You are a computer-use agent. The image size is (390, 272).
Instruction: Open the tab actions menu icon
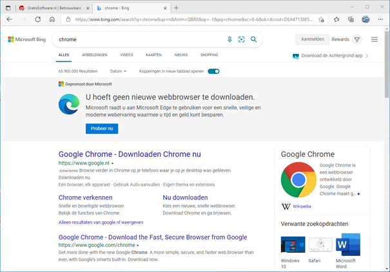click(x=8, y=8)
